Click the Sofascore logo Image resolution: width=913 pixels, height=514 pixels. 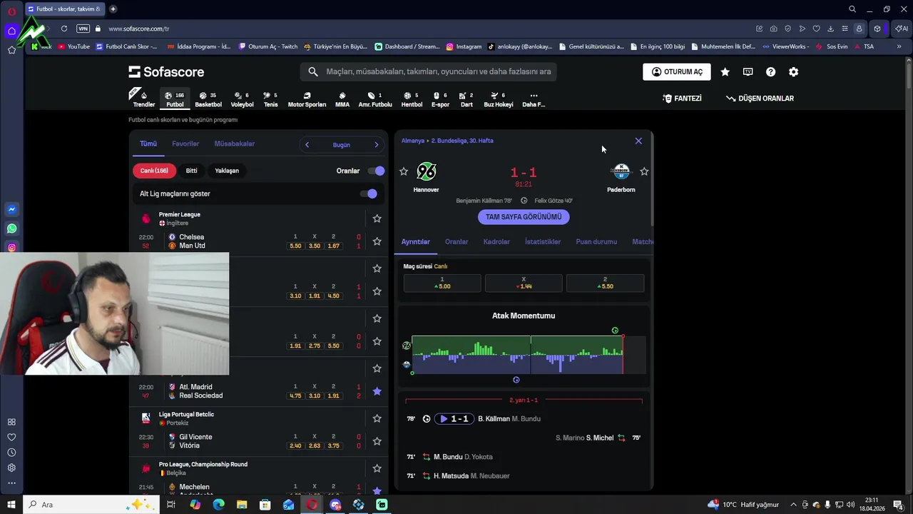pyautogui.click(x=166, y=71)
